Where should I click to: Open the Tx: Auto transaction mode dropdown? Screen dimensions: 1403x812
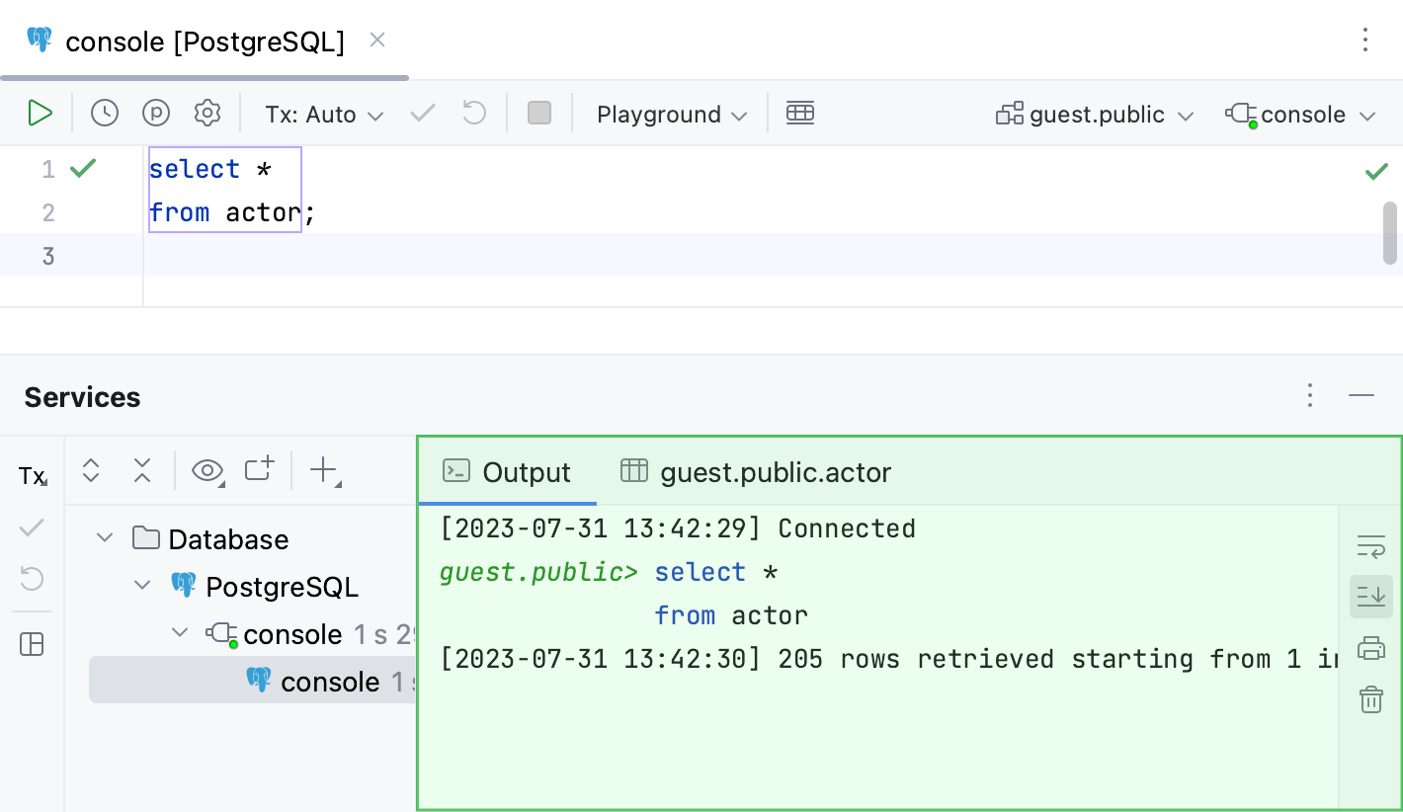pos(324,115)
